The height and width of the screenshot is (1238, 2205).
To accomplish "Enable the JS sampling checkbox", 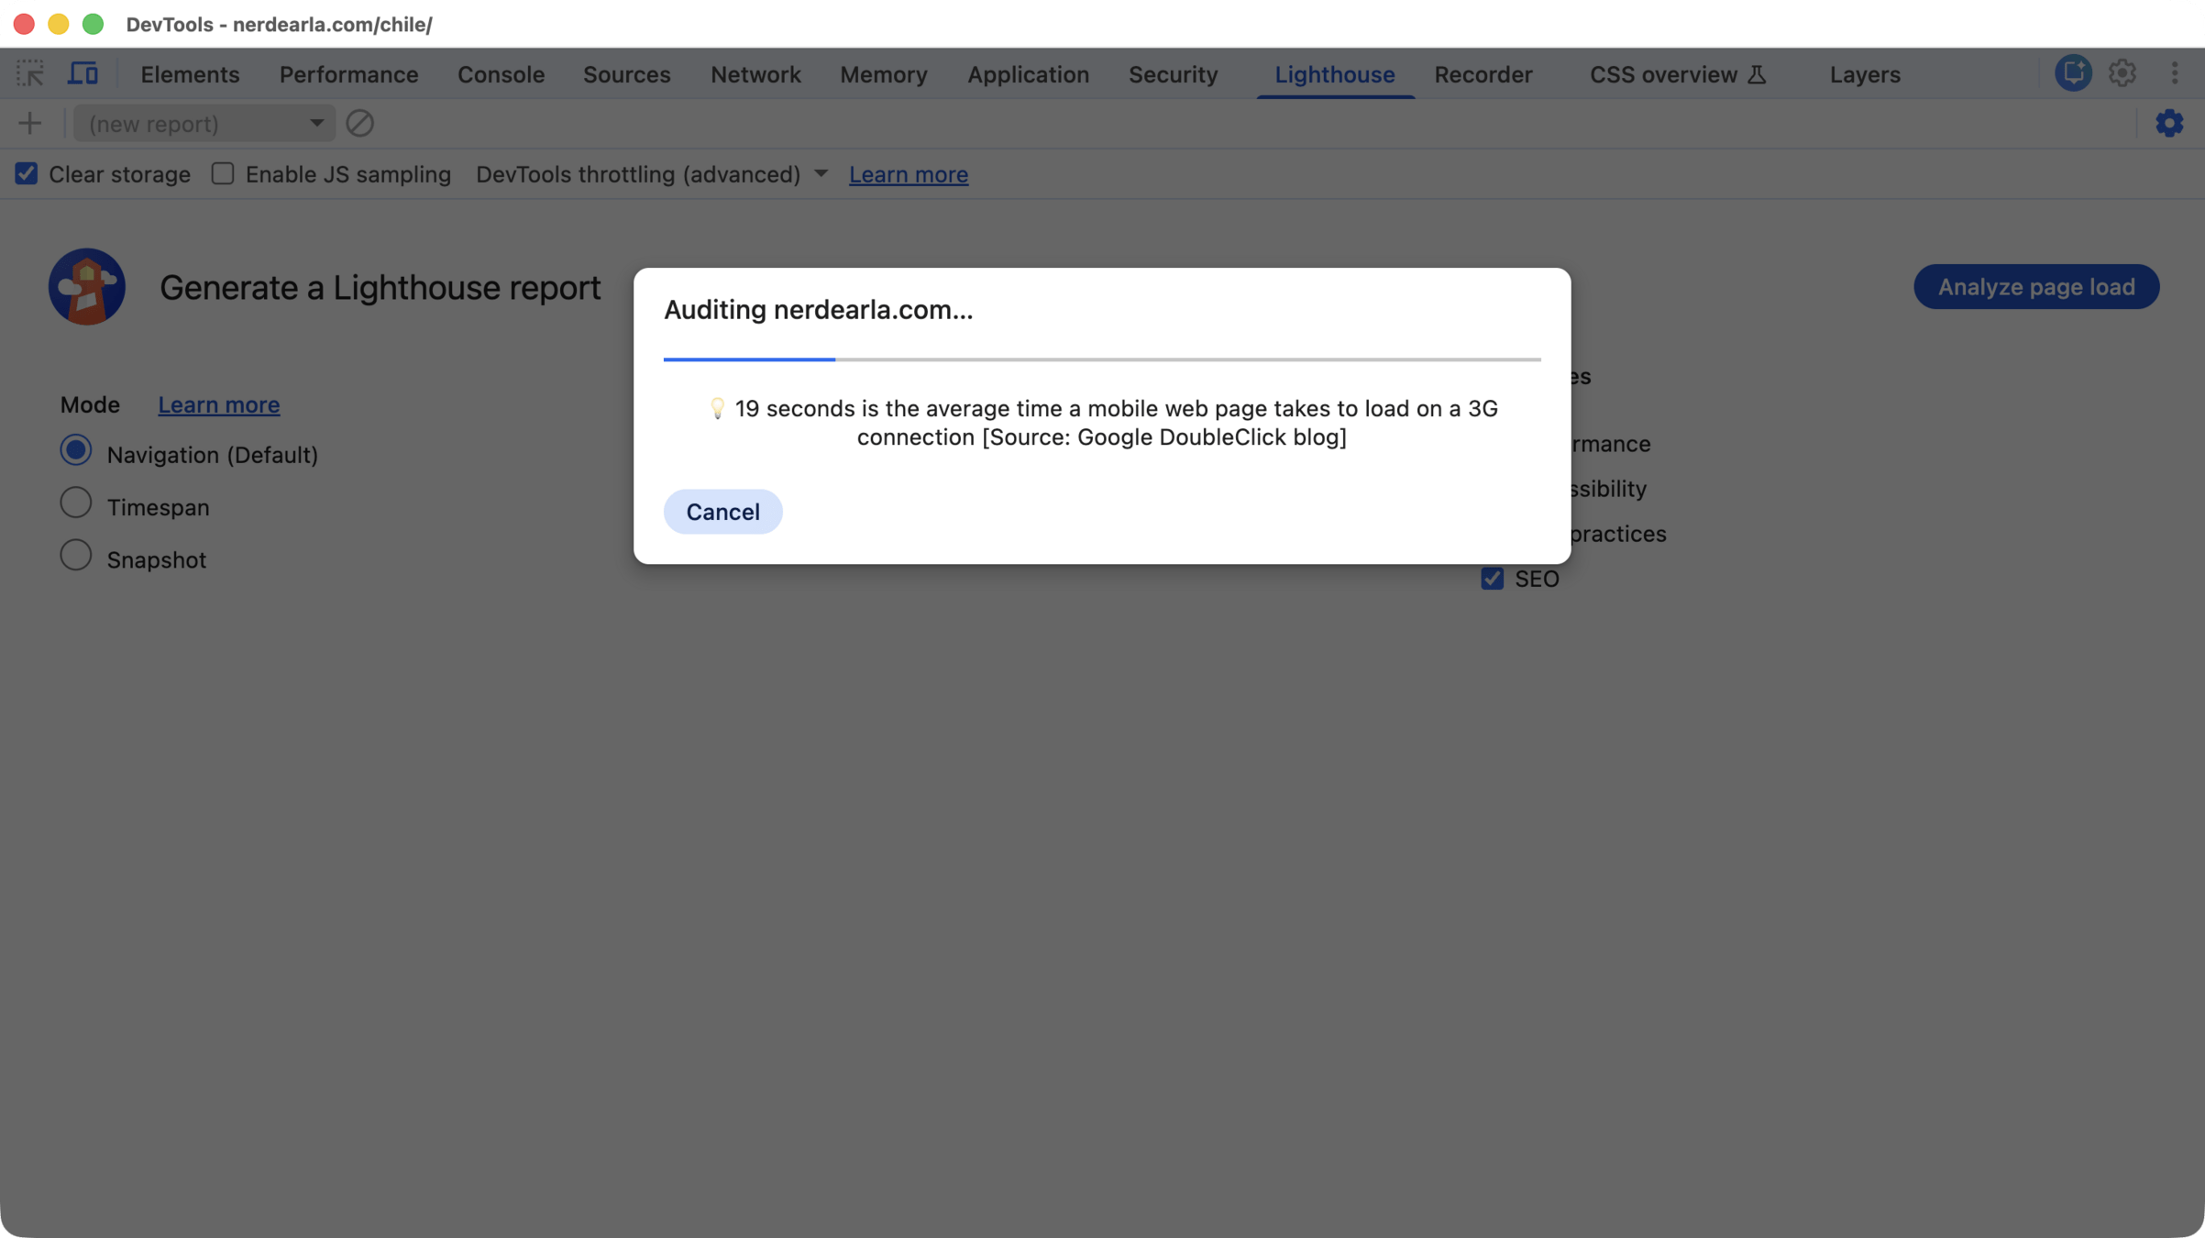I will pyautogui.click(x=223, y=174).
